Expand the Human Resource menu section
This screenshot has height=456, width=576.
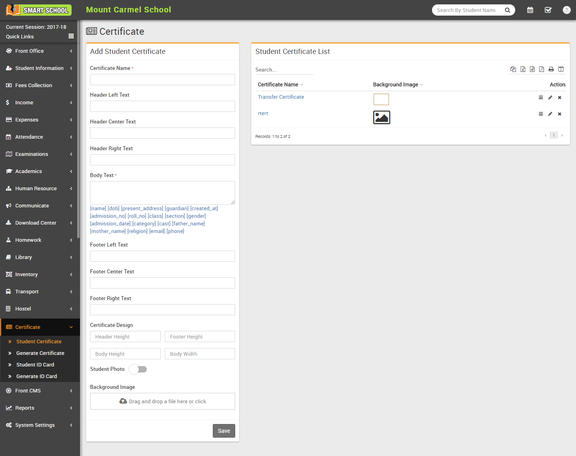pyautogui.click(x=39, y=189)
